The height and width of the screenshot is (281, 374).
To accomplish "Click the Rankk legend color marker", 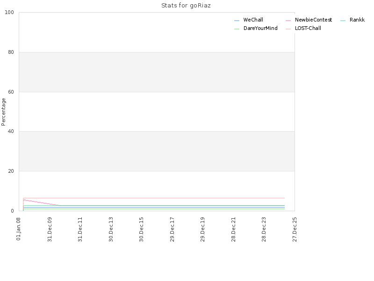I will tap(343, 21).
